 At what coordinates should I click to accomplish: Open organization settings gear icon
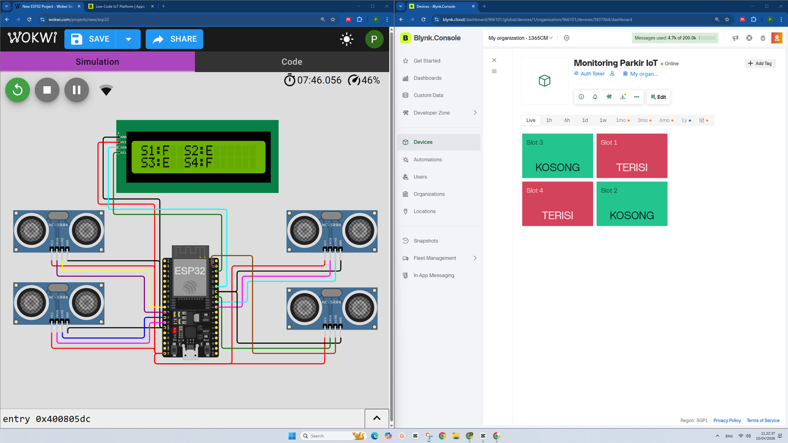click(566, 38)
